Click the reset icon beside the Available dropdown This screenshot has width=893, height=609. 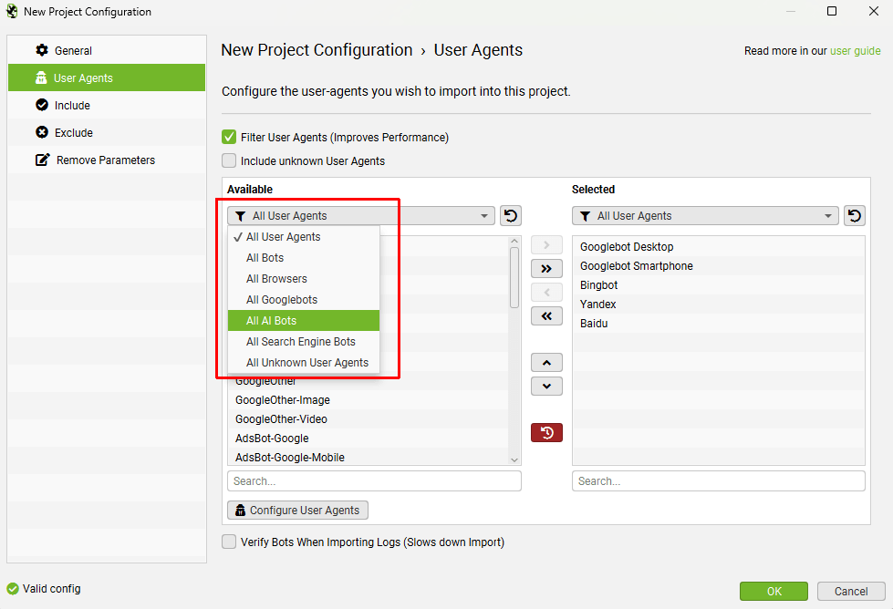[510, 215]
